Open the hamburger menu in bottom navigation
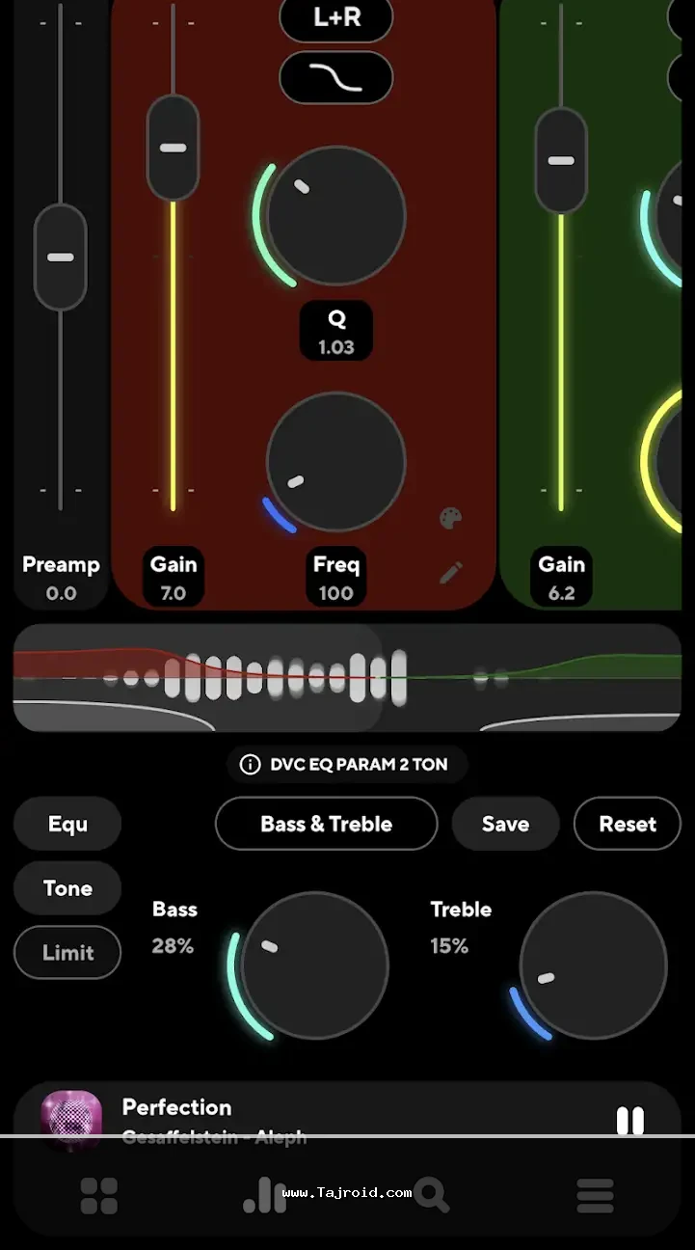695x1250 pixels. pyautogui.click(x=595, y=1196)
